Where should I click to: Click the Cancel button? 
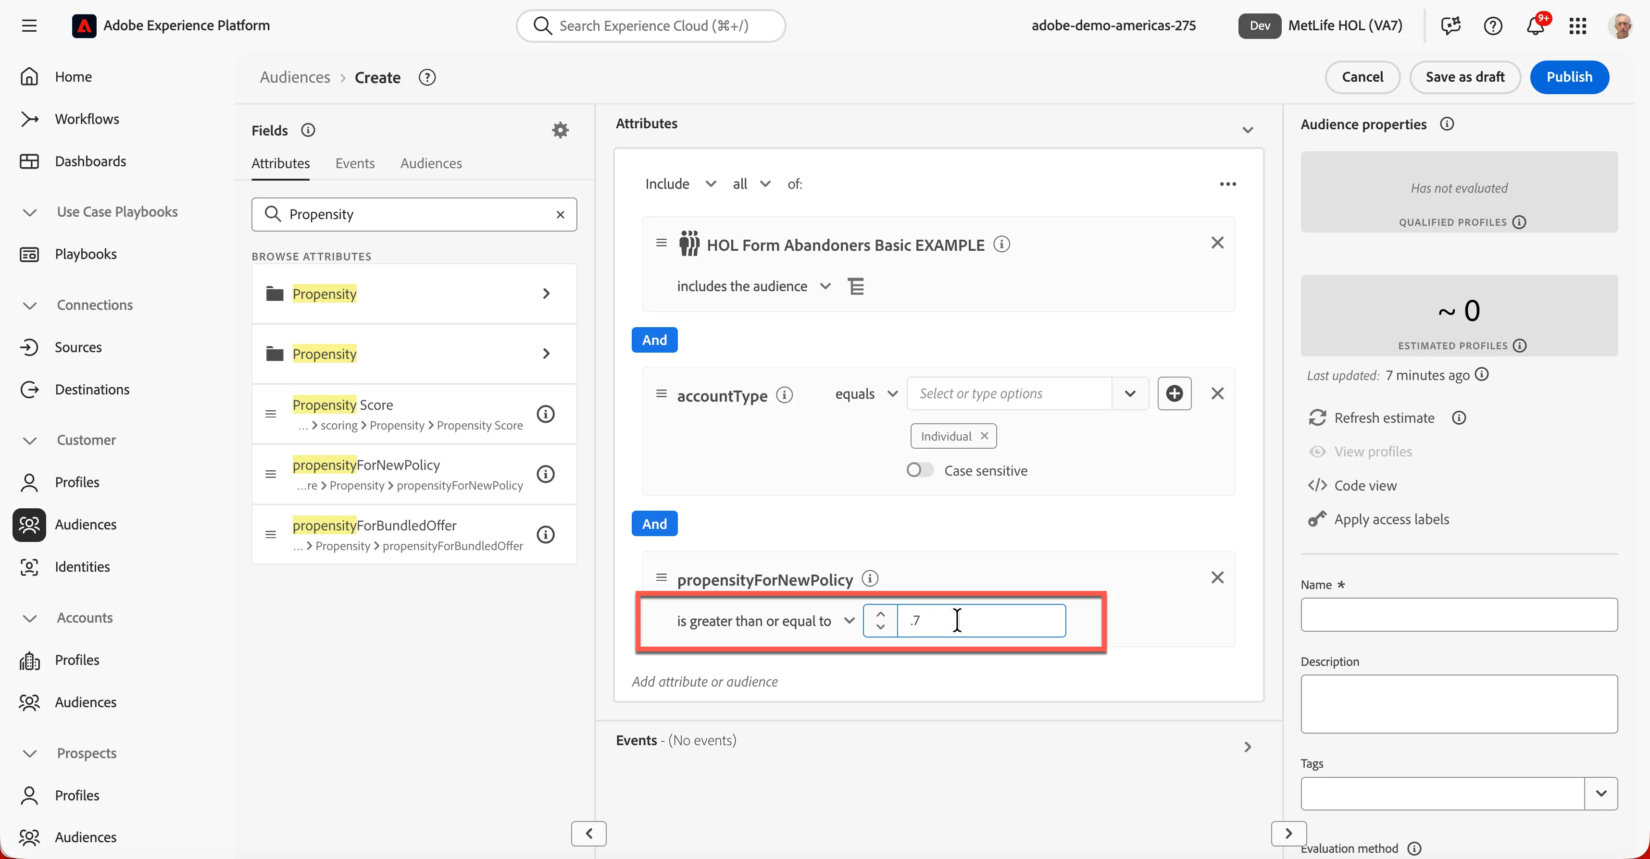coord(1362,77)
